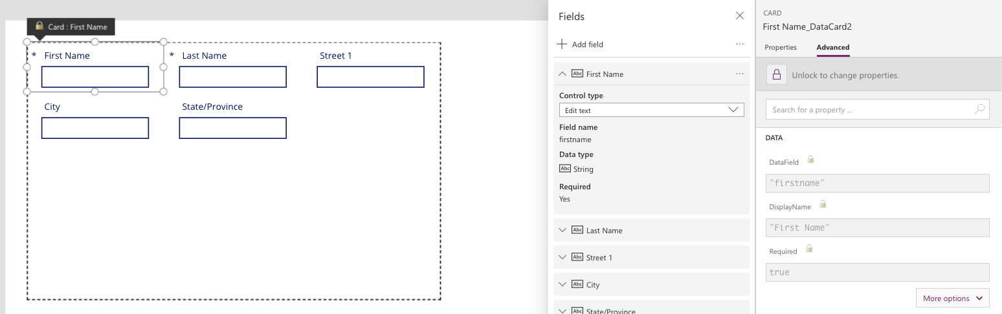
Task: Open First Name field ellipsis menu
Action: 740,74
